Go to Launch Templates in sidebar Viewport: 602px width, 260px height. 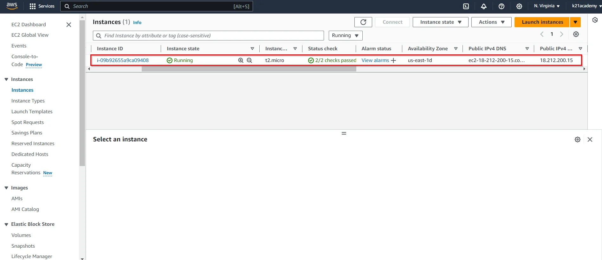click(32, 111)
